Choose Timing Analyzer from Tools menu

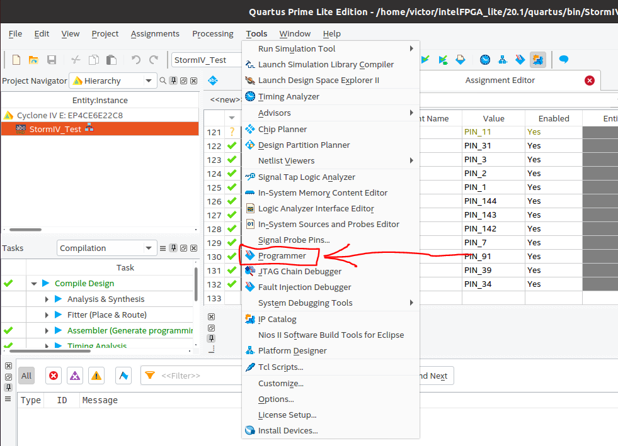330,96
